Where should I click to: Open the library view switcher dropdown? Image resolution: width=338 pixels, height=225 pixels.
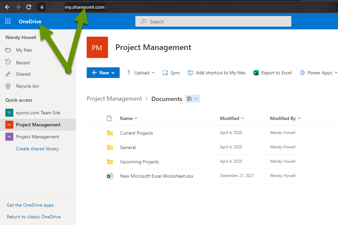coord(192,99)
